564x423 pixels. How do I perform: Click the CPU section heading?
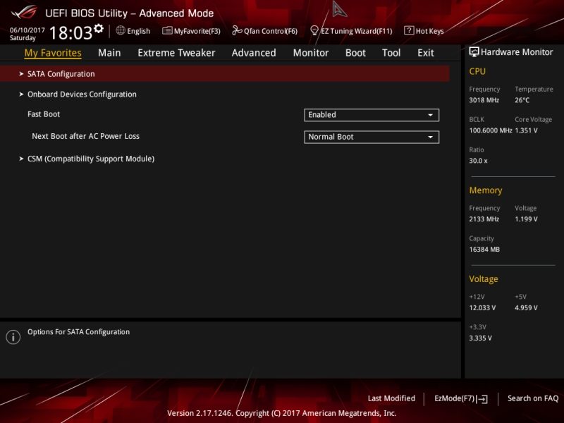pyautogui.click(x=477, y=72)
